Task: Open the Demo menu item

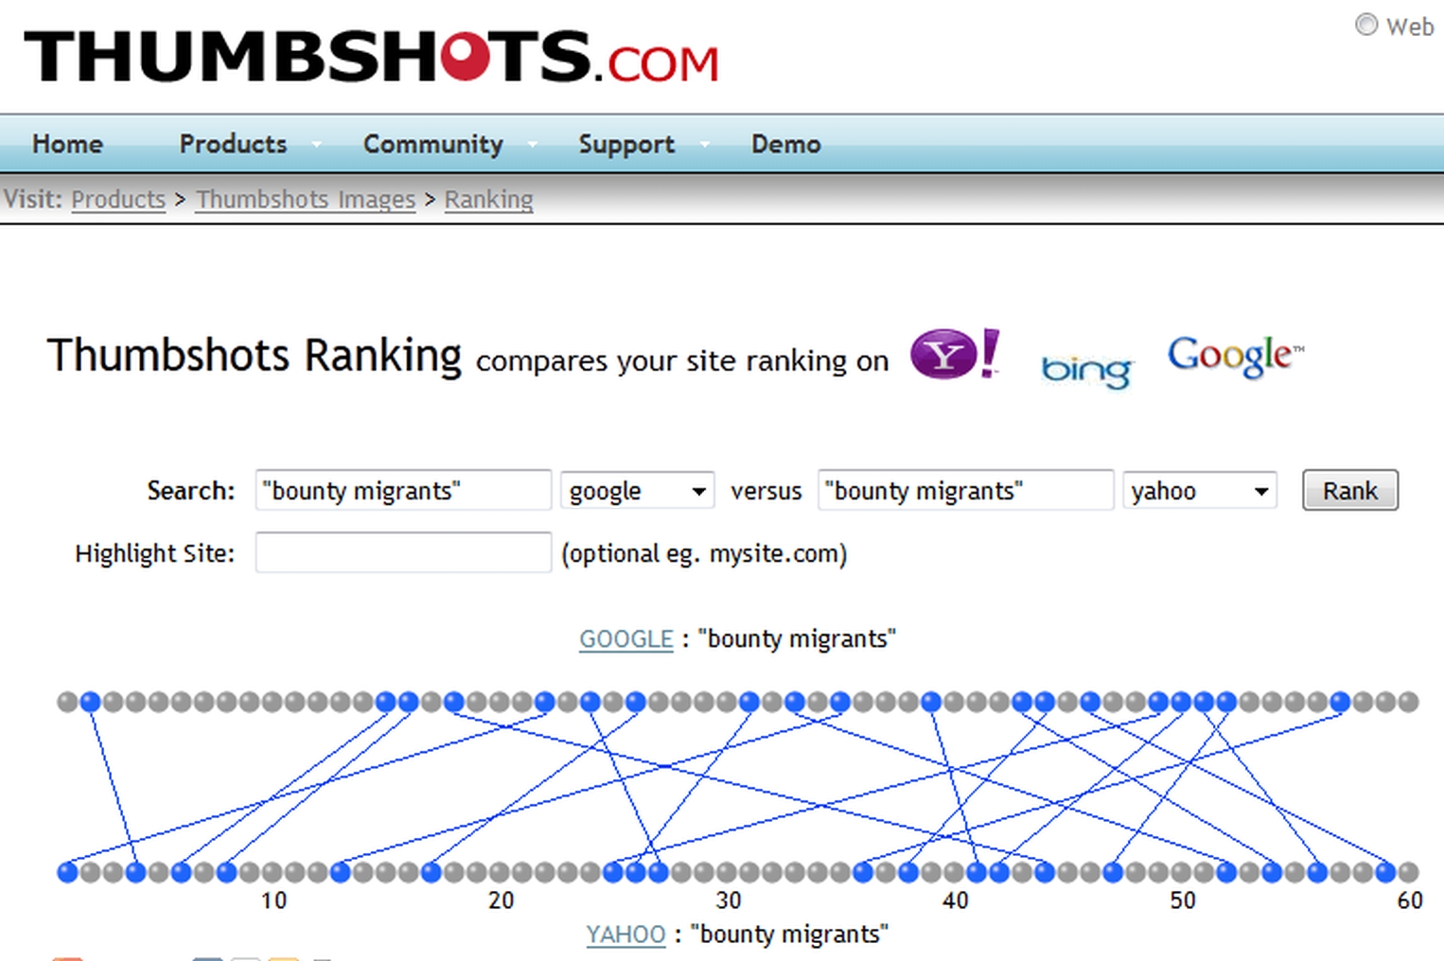Action: tap(785, 144)
